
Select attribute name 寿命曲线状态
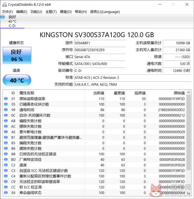pyautogui.click(x=30, y=193)
